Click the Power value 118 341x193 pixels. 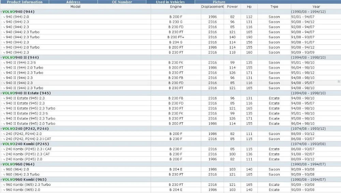(x=232, y=53)
